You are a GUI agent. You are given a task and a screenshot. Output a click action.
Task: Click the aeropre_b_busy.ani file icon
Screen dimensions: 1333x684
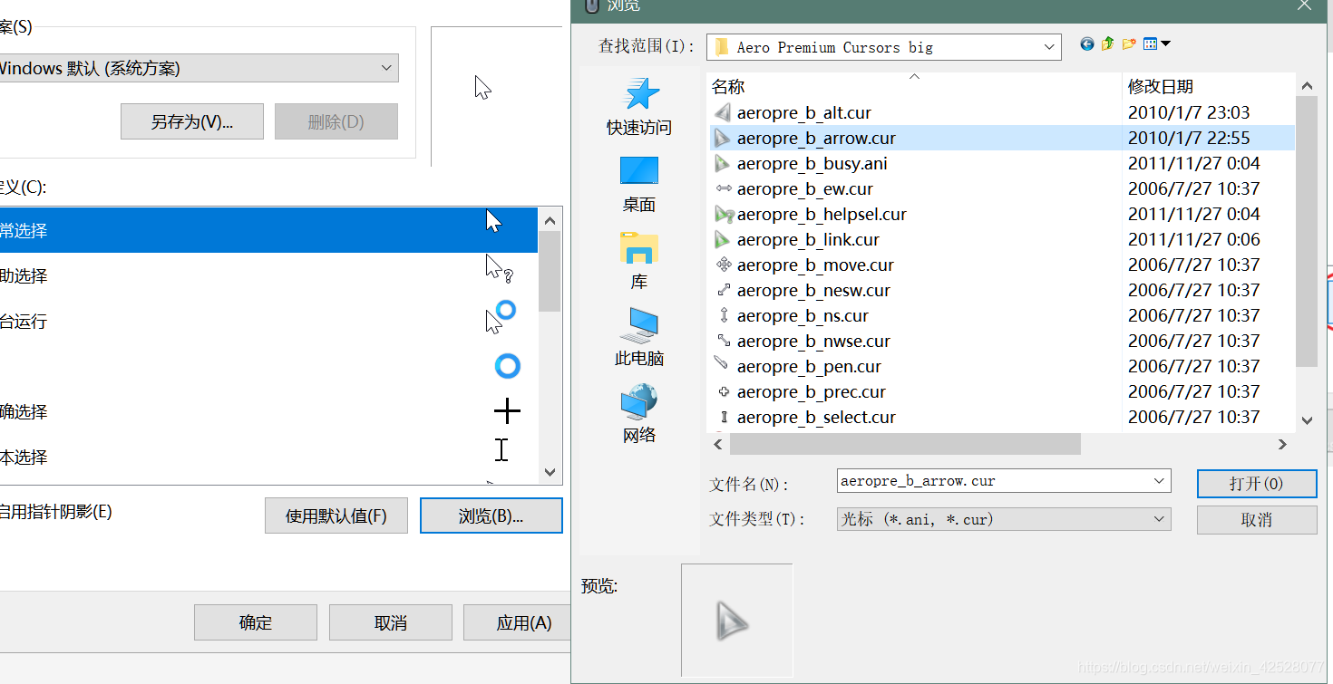click(723, 164)
